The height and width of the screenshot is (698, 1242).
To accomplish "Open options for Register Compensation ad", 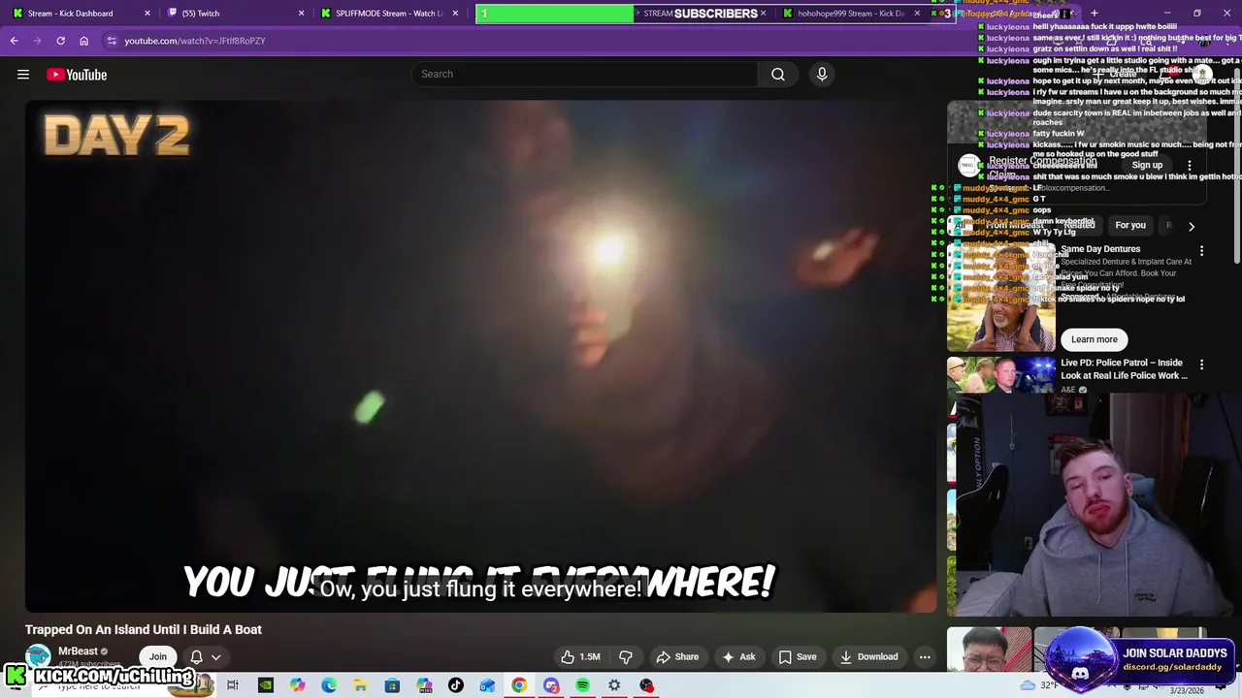I will [1190, 166].
